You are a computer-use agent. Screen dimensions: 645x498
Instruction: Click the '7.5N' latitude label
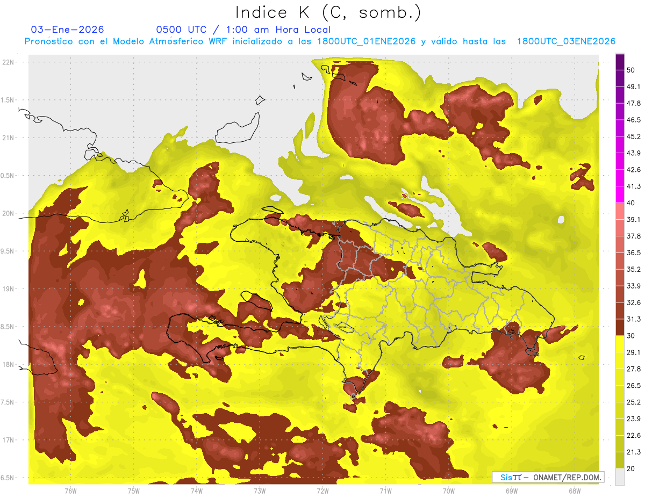(8, 402)
